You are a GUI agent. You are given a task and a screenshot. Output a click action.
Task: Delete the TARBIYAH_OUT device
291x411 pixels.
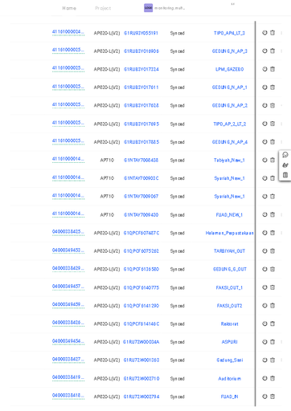coord(273,250)
